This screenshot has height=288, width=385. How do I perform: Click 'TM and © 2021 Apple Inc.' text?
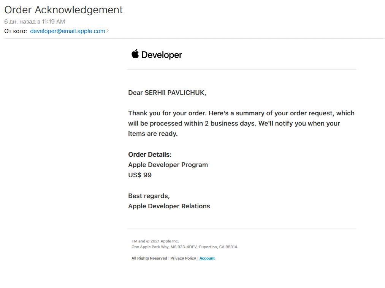[x=155, y=241]
